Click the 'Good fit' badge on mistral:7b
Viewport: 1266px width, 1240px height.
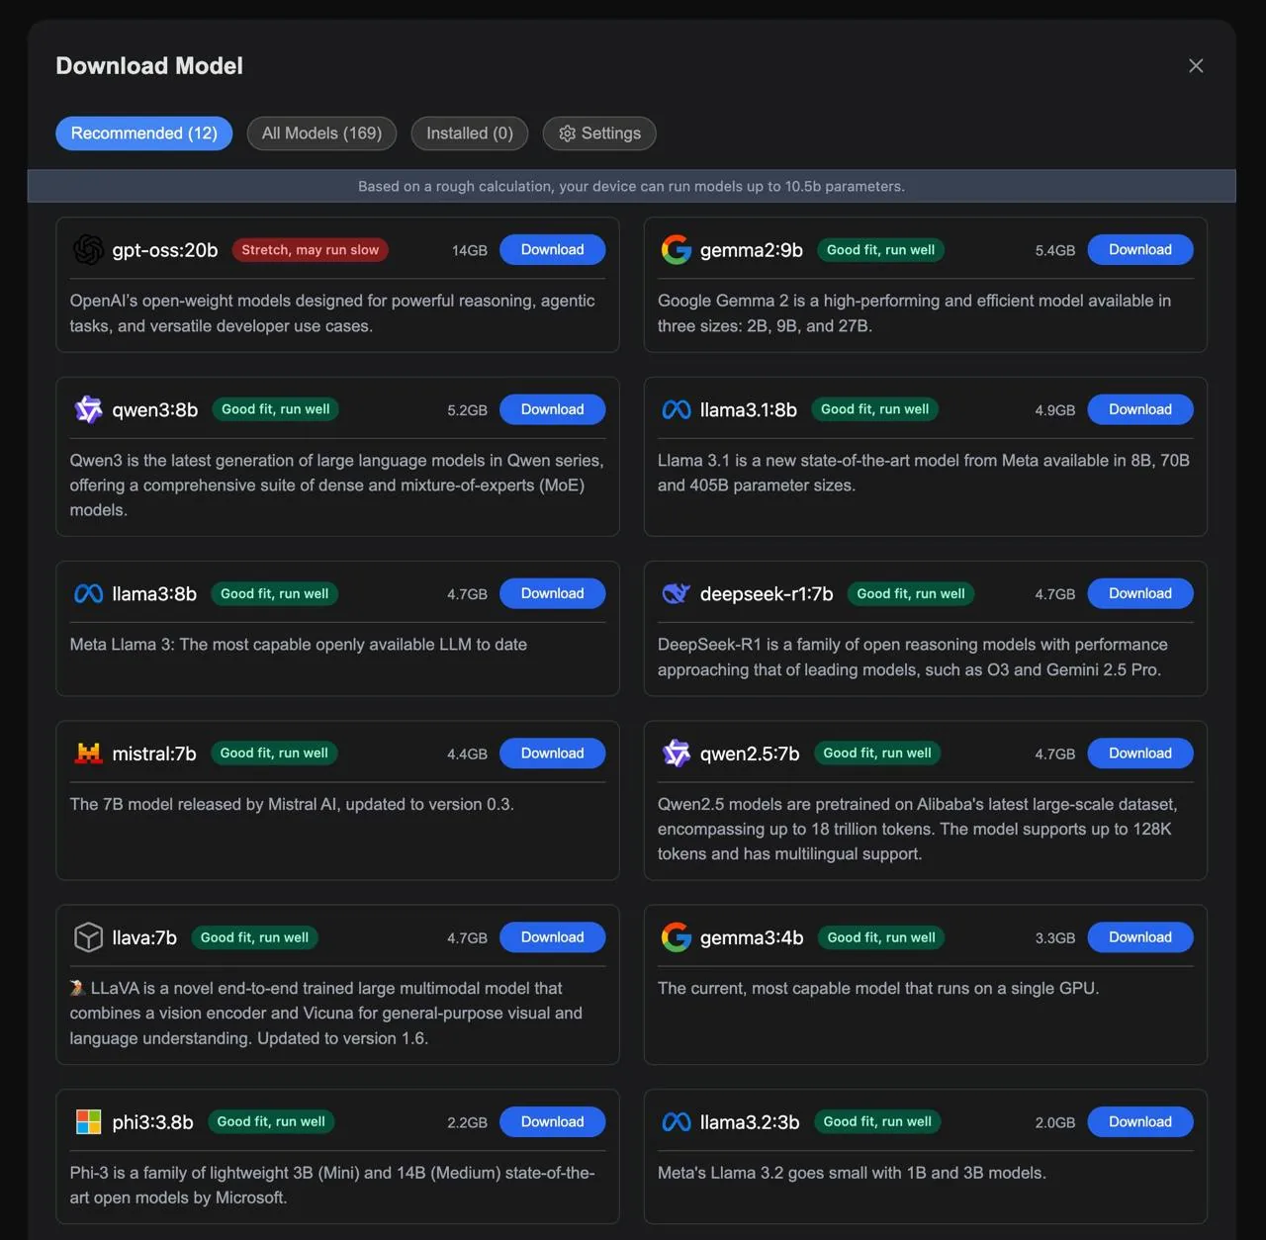[x=274, y=753]
